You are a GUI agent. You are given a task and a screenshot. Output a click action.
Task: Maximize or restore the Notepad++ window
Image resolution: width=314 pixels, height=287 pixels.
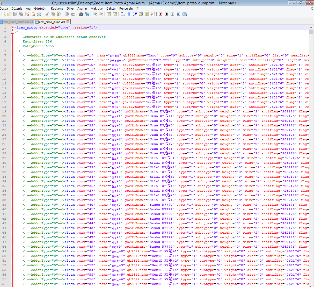[x=301, y=3]
